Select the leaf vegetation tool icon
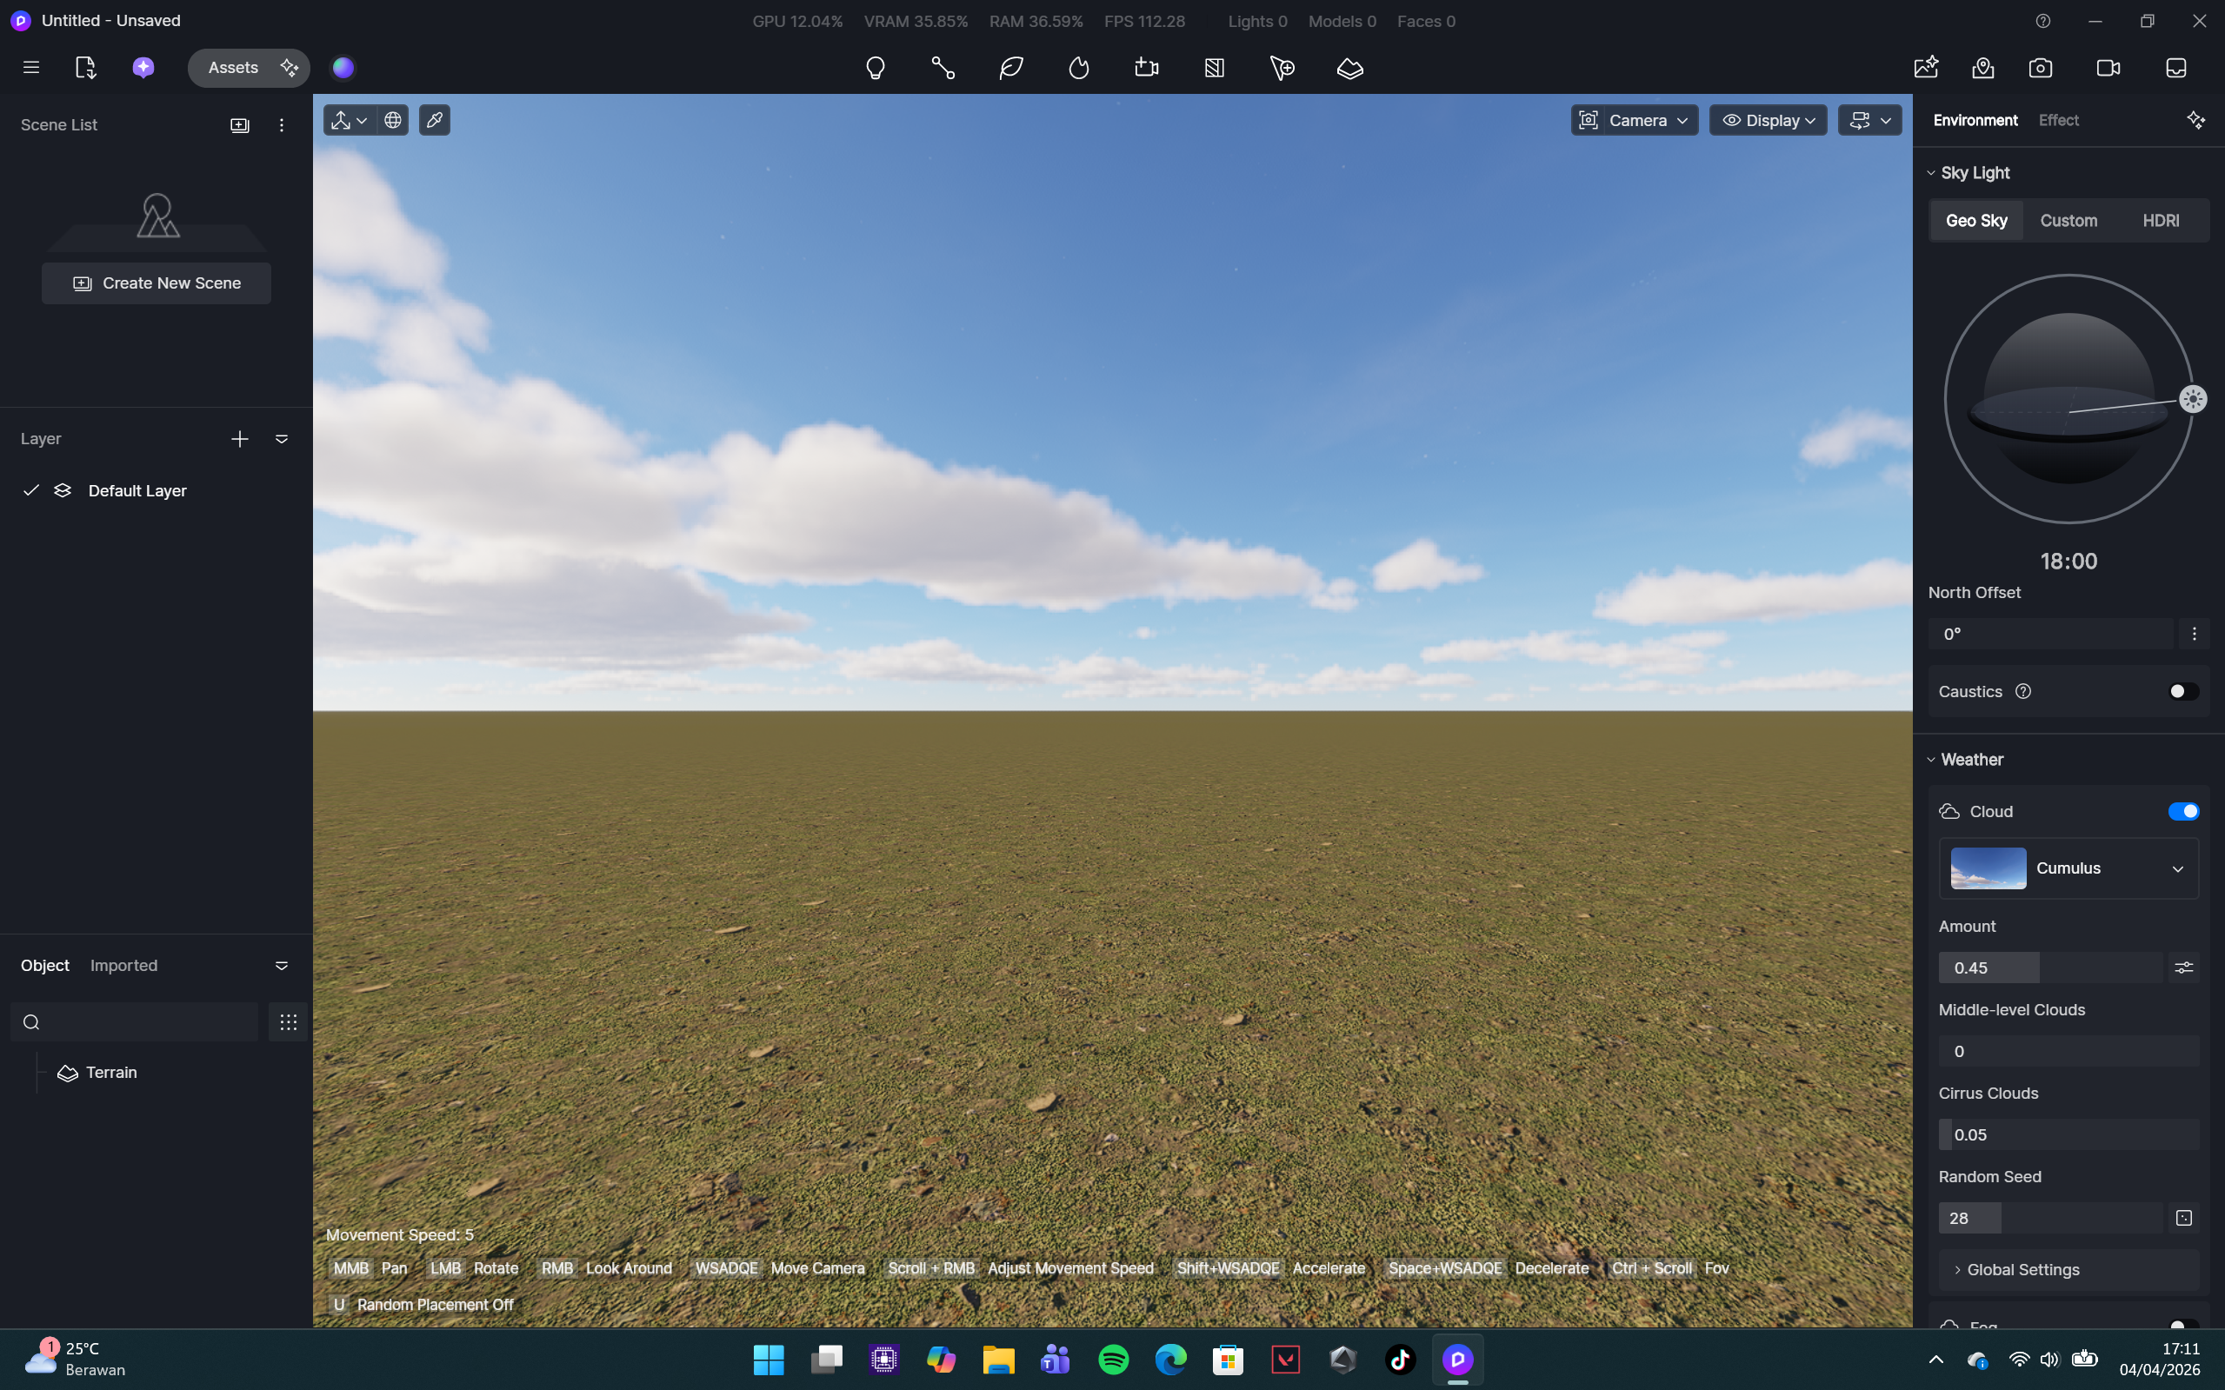 [x=1010, y=68]
